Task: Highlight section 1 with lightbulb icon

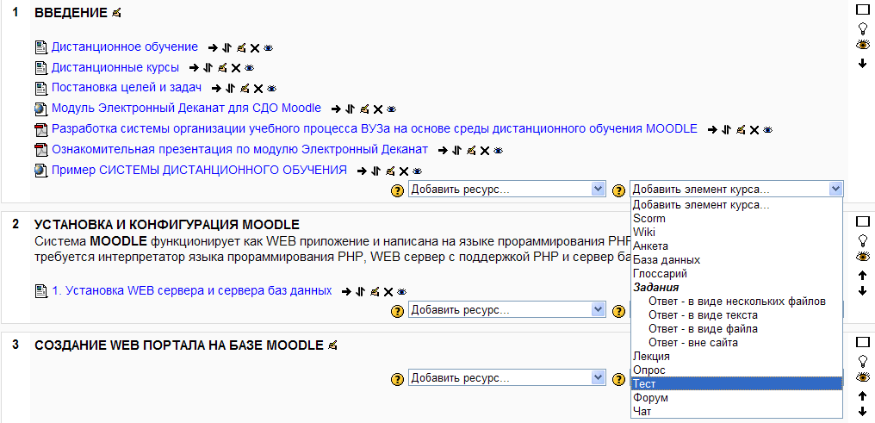Action: tap(863, 28)
